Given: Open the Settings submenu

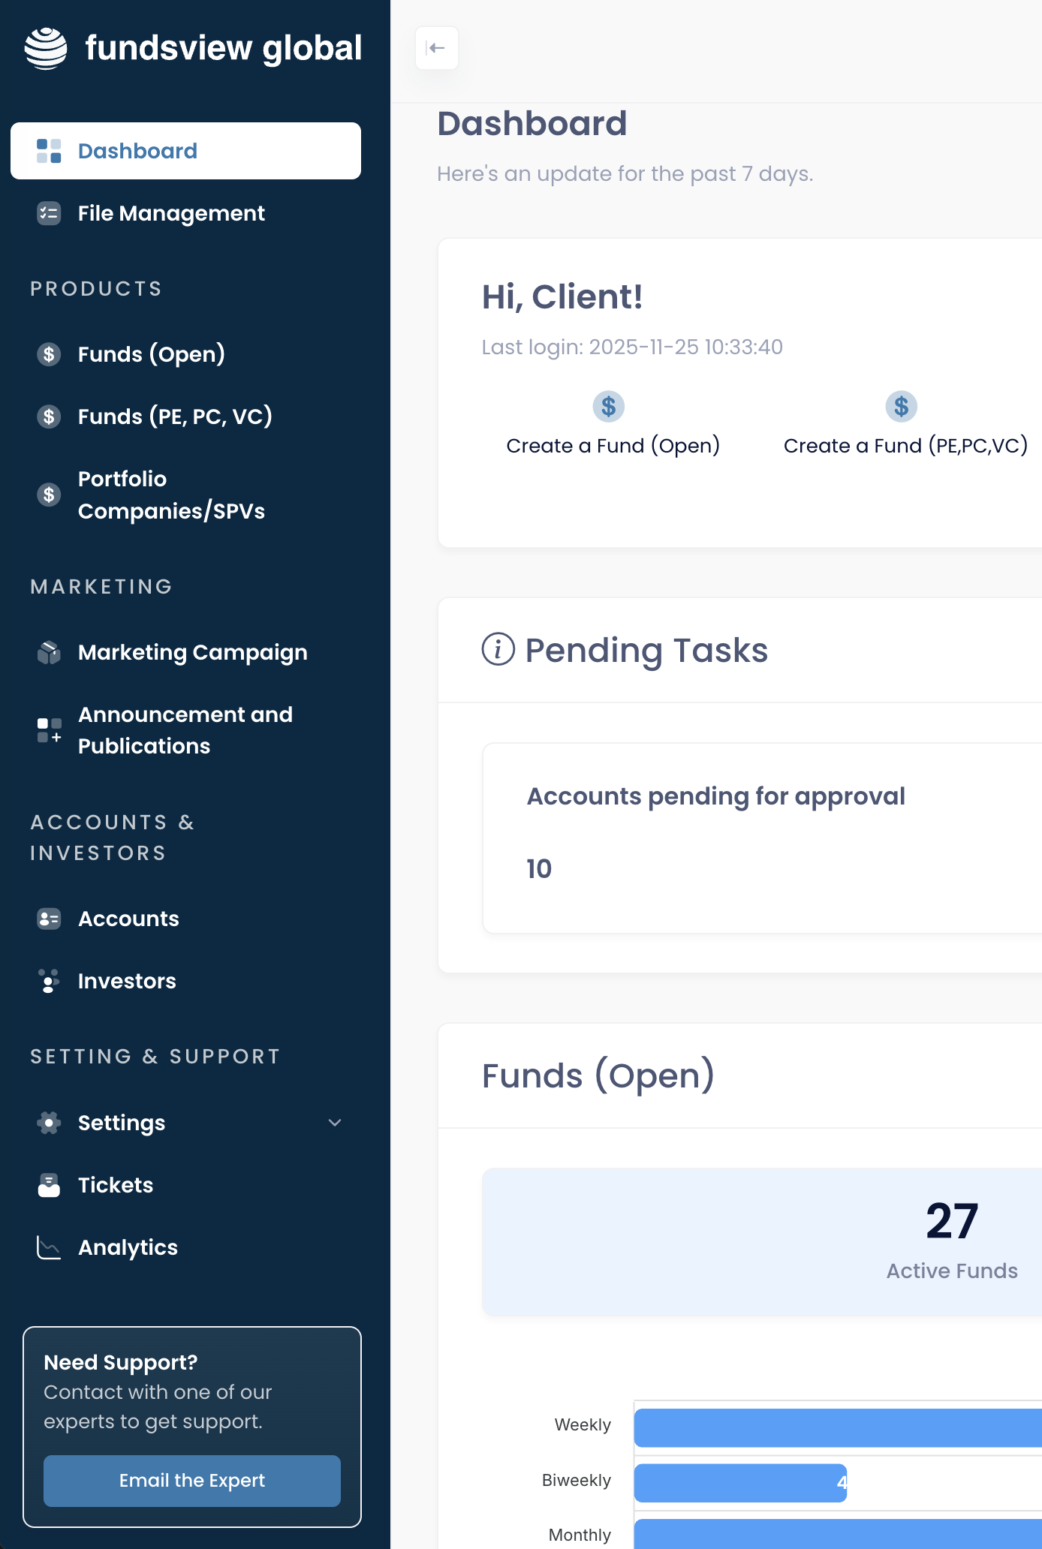Looking at the screenshot, I should tap(122, 1123).
